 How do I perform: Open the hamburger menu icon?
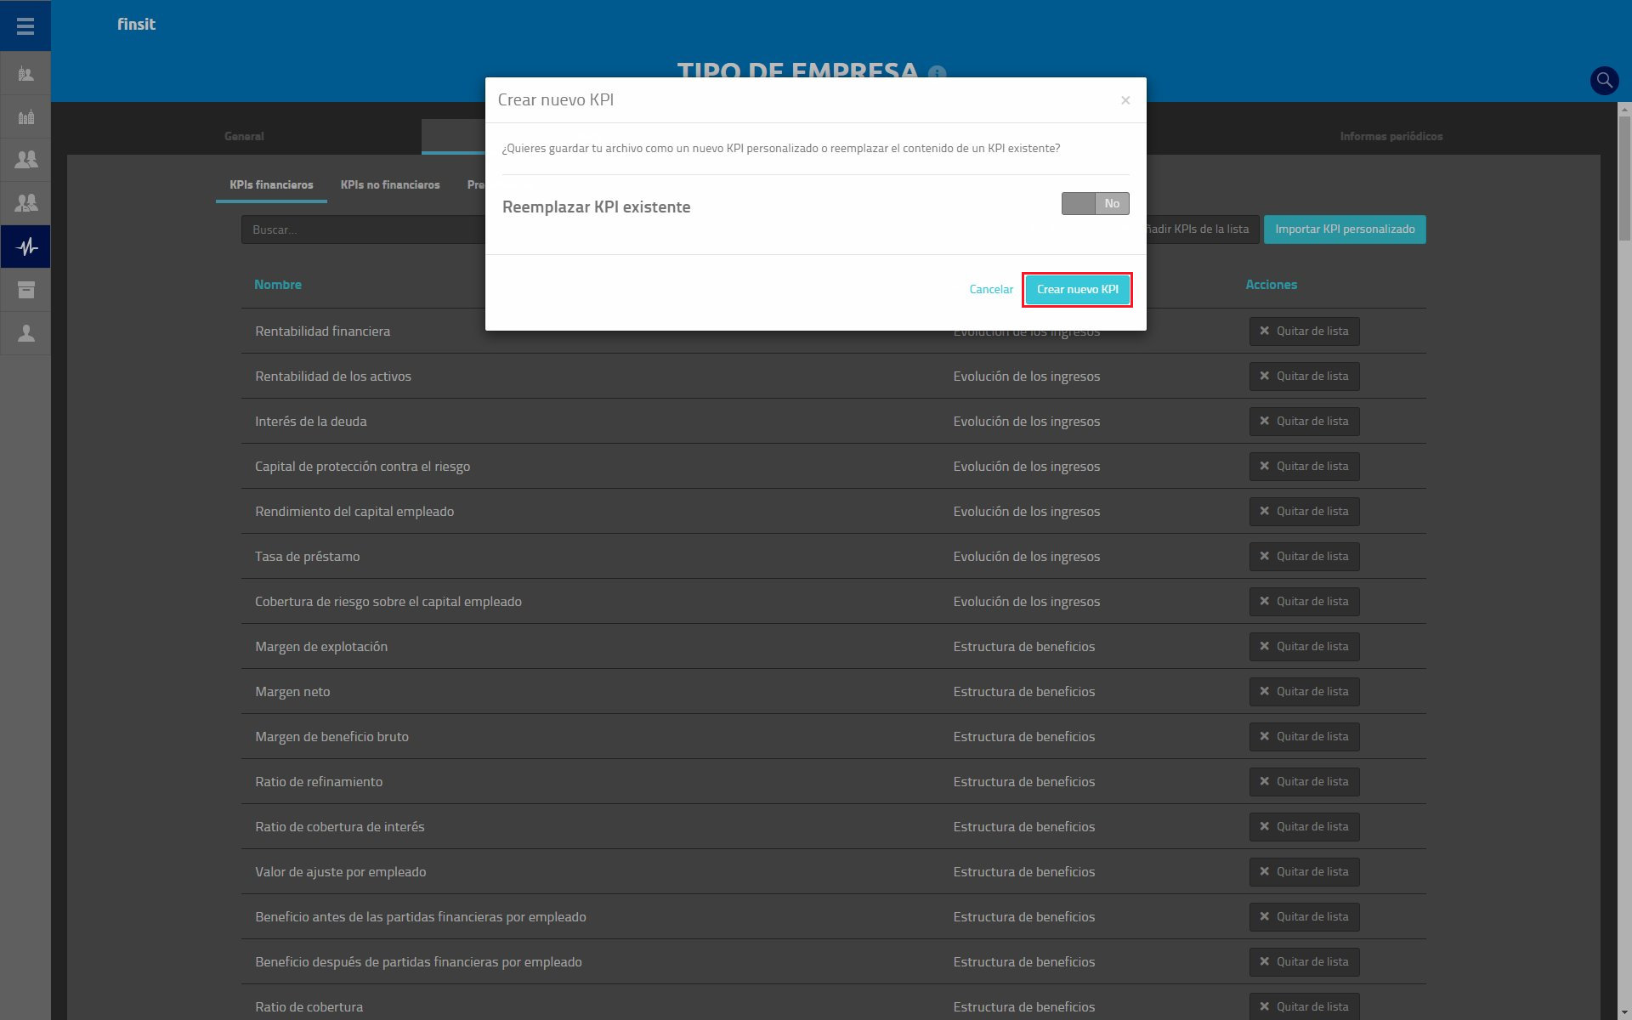[x=25, y=25]
